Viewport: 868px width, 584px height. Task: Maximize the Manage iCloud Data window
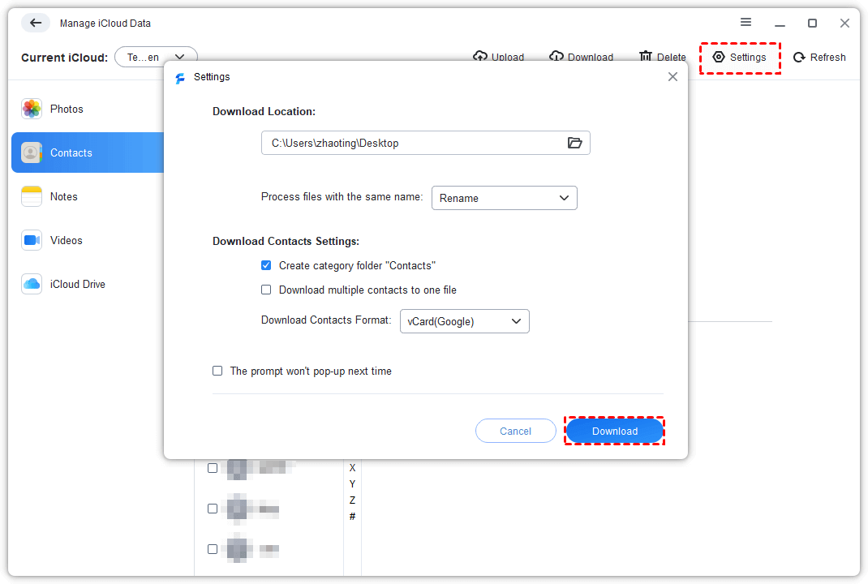pos(812,24)
